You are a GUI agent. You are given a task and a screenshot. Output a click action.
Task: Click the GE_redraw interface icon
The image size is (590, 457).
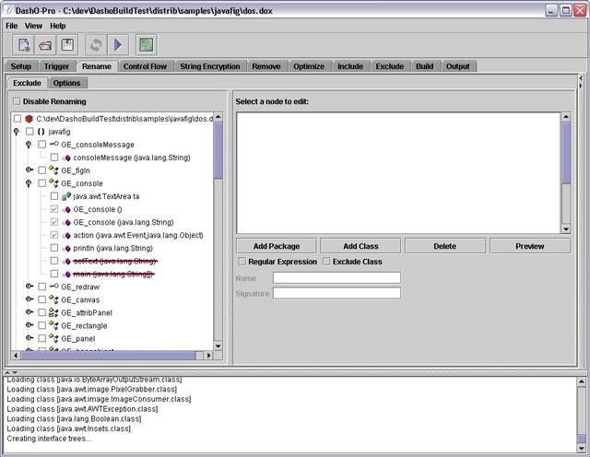coord(54,287)
